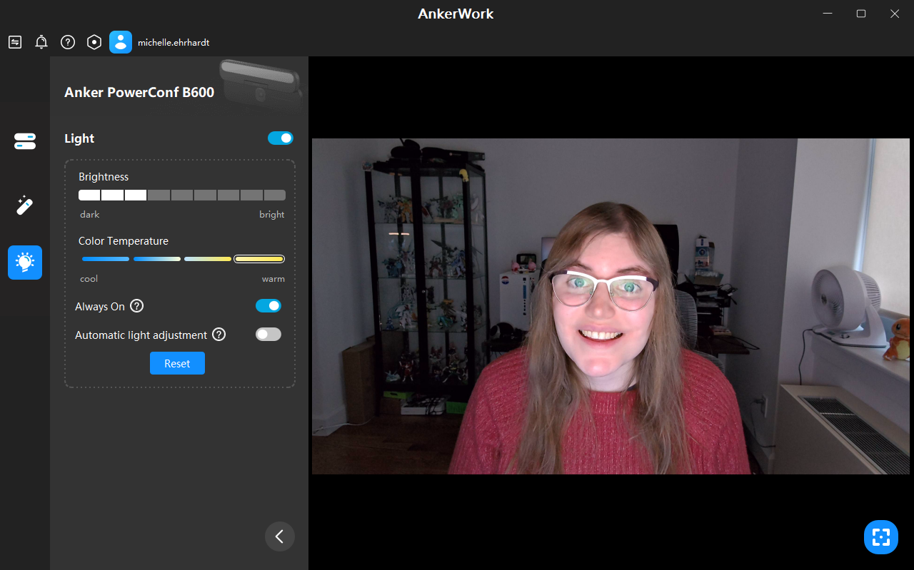Click the Reset button

[x=177, y=363]
